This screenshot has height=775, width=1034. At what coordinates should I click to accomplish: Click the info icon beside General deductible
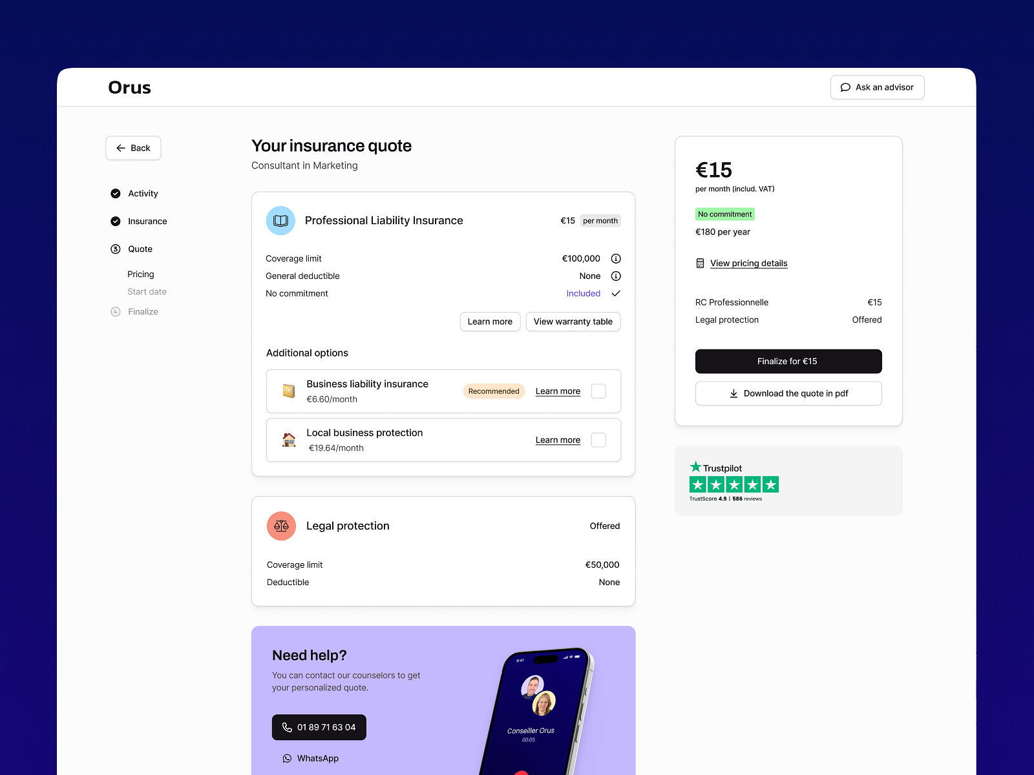[x=615, y=276]
